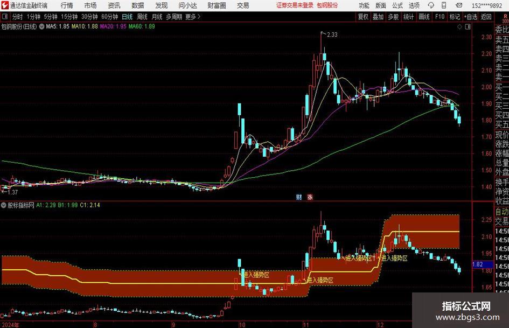Toggle the right side panel icon
This screenshot has height=328, width=509.
468,27
